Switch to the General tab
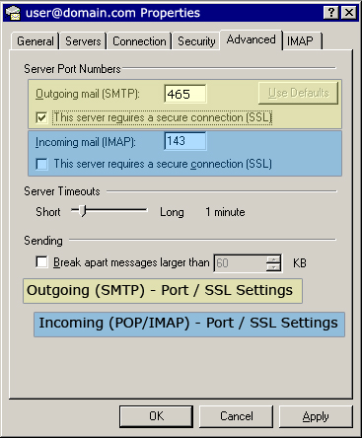 tap(36, 41)
